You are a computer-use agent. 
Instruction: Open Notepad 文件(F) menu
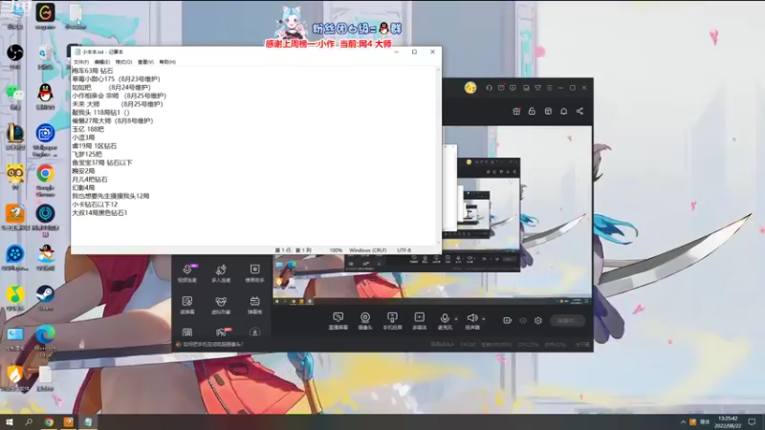pos(81,62)
